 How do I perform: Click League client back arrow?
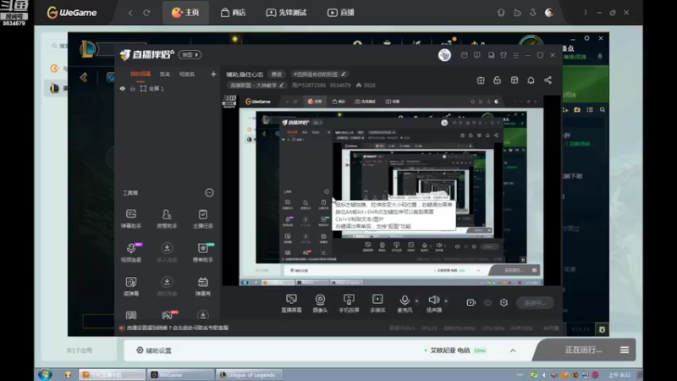84,77
